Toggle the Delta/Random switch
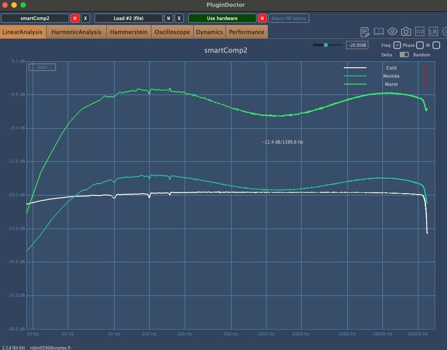This screenshot has height=350, width=447. (404, 55)
